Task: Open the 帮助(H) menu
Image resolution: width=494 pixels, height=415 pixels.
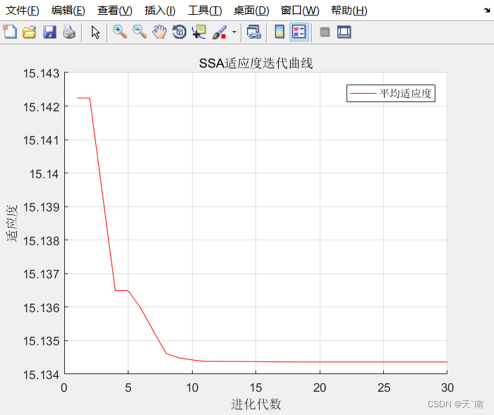Action: tap(349, 11)
